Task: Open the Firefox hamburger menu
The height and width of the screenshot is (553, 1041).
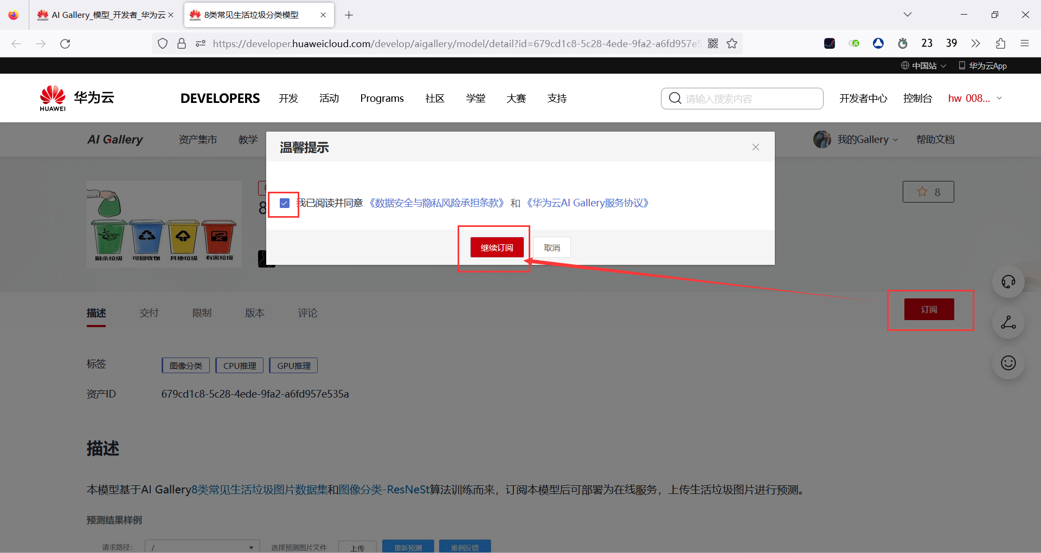Action: point(1025,43)
